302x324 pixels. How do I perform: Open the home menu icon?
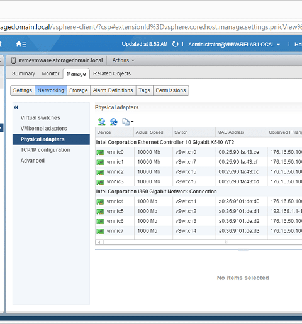[21, 44]
